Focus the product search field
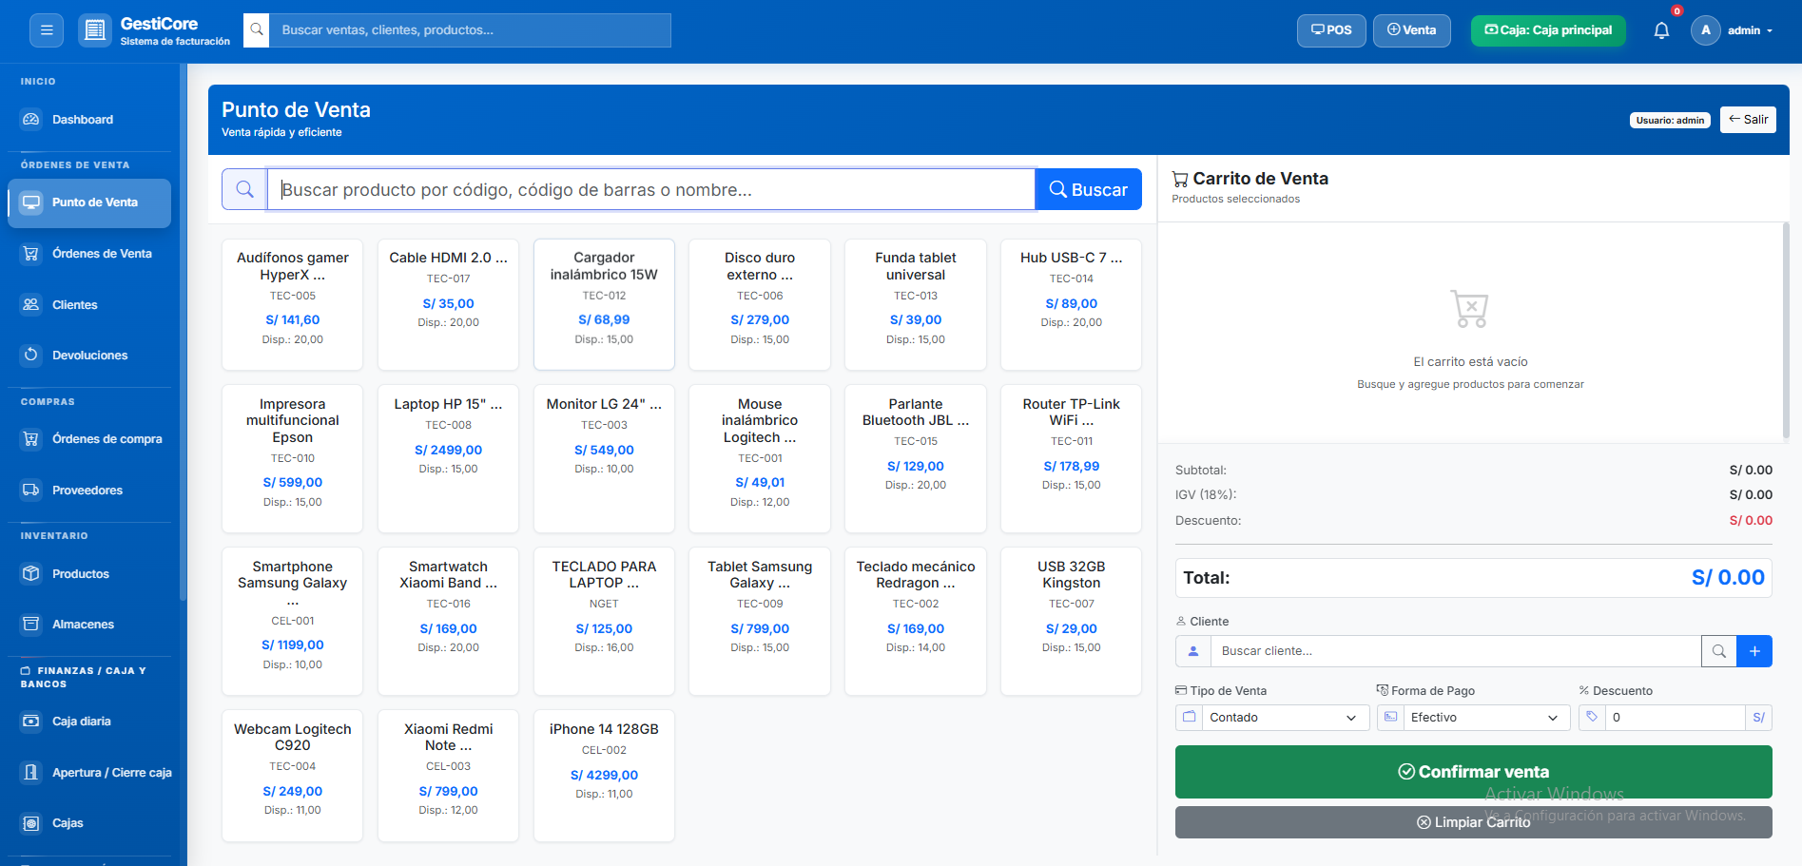Screen dimensions: 1802x866 pos(651,189)
